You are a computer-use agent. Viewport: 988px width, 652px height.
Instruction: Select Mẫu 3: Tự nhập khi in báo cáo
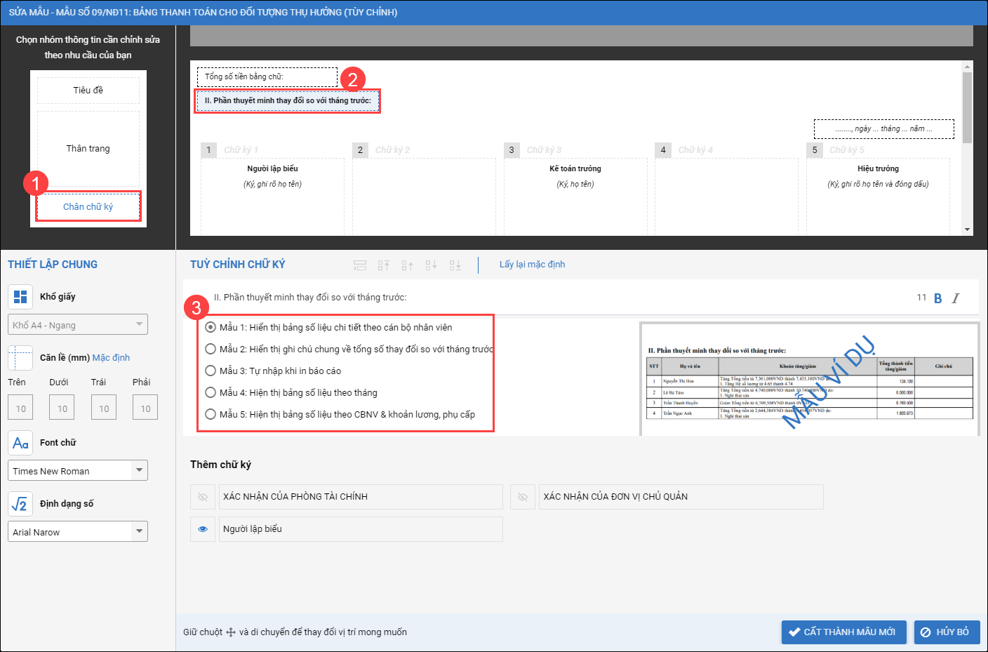coord(211,371)
